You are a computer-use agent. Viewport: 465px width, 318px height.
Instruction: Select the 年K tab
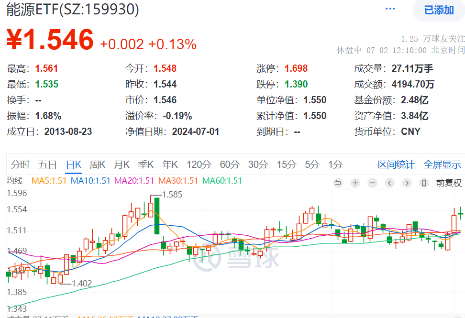(x=170, y=164)
